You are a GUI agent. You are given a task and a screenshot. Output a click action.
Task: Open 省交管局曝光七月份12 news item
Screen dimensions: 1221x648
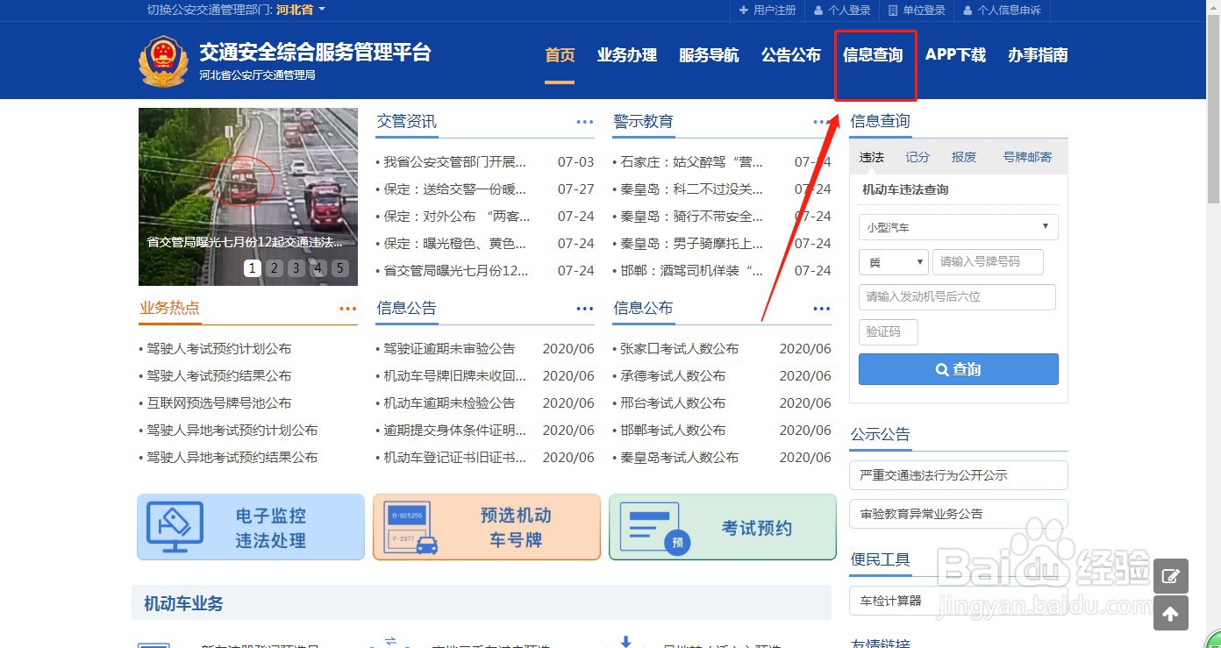click(x=456, y=271)
